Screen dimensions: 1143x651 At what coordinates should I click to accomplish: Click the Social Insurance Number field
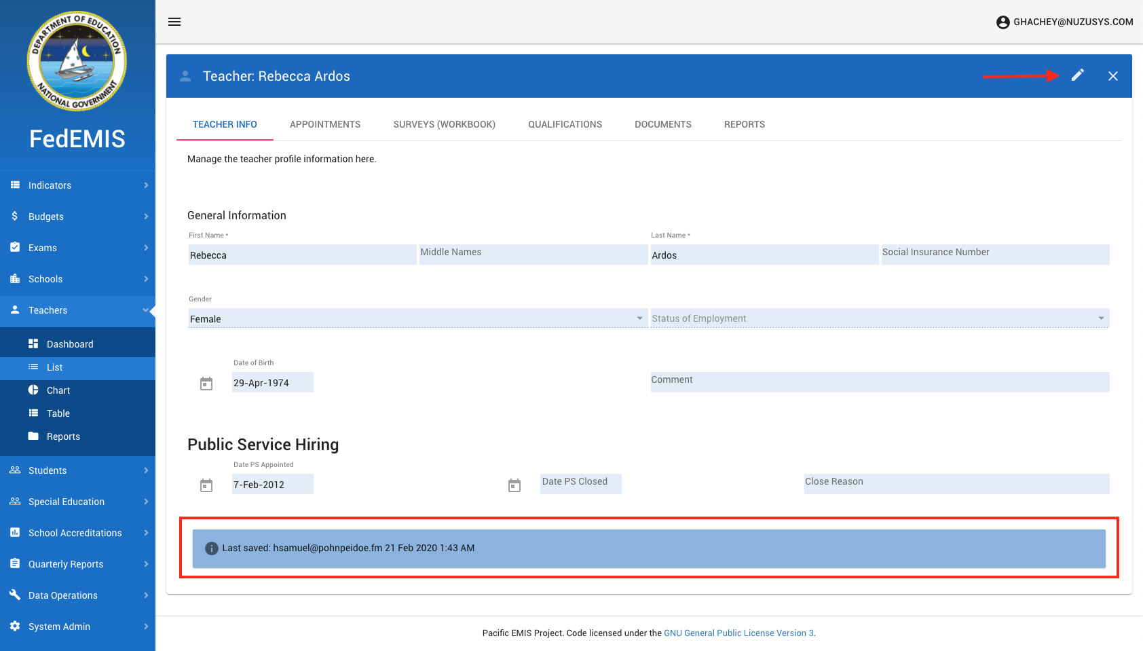pyautogui.click(x=994, y=255)
